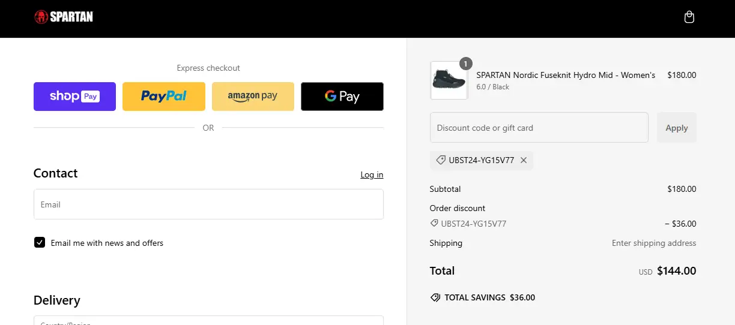This screenshot has width=735, height=325.
Task: Open the Country/Region dropdown
Action: click(x=208, y=320)
